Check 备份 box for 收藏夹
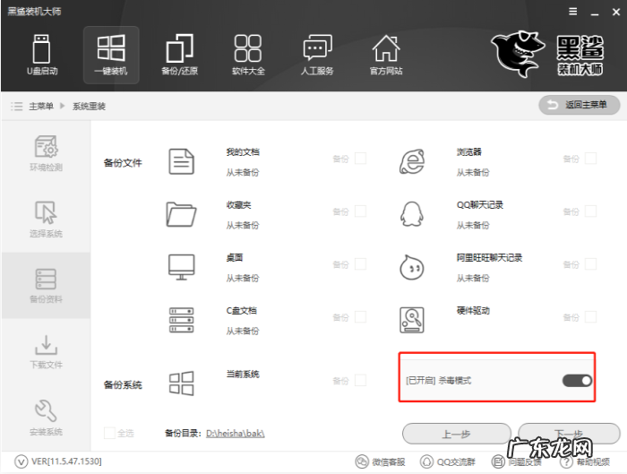This screenshot has height=474, width=627. pyautogui.click(x=360, y=211)
